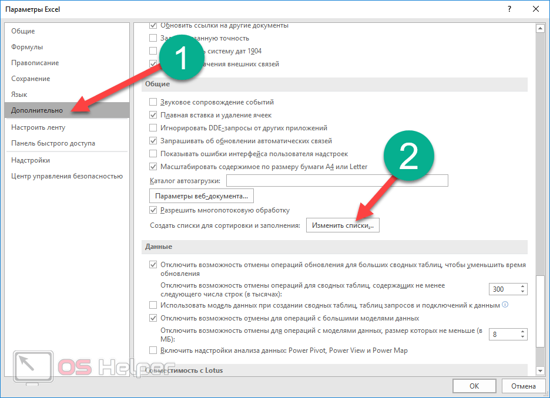Open the Формулы settings category
This screenshot has height=398, width=550.
click(x=27, y=47)
